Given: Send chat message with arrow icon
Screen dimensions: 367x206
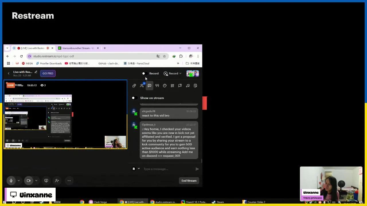Looking at the screenshot, I should pos(197,169).
